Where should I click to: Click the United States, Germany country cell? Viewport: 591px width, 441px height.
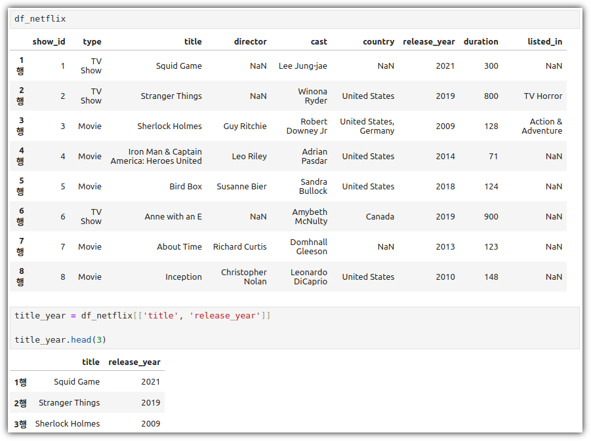[x=367, y=126]
